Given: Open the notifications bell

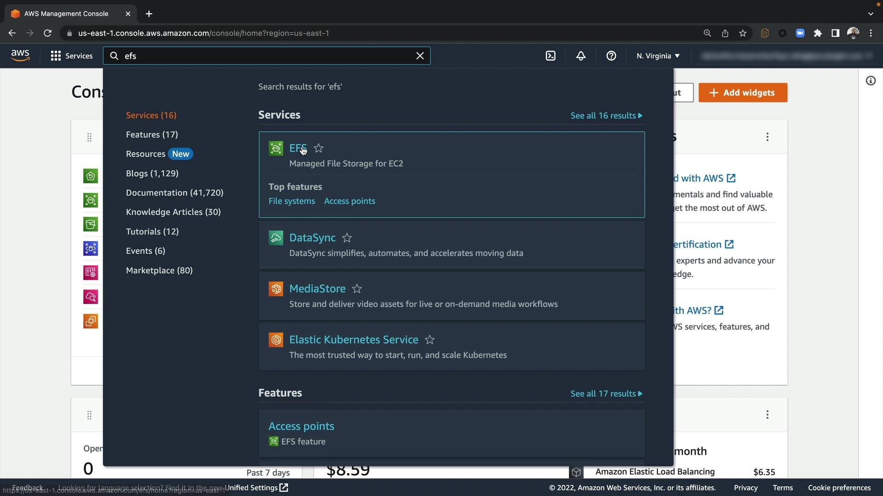Looking at the screenshot, I should [581, 56].
